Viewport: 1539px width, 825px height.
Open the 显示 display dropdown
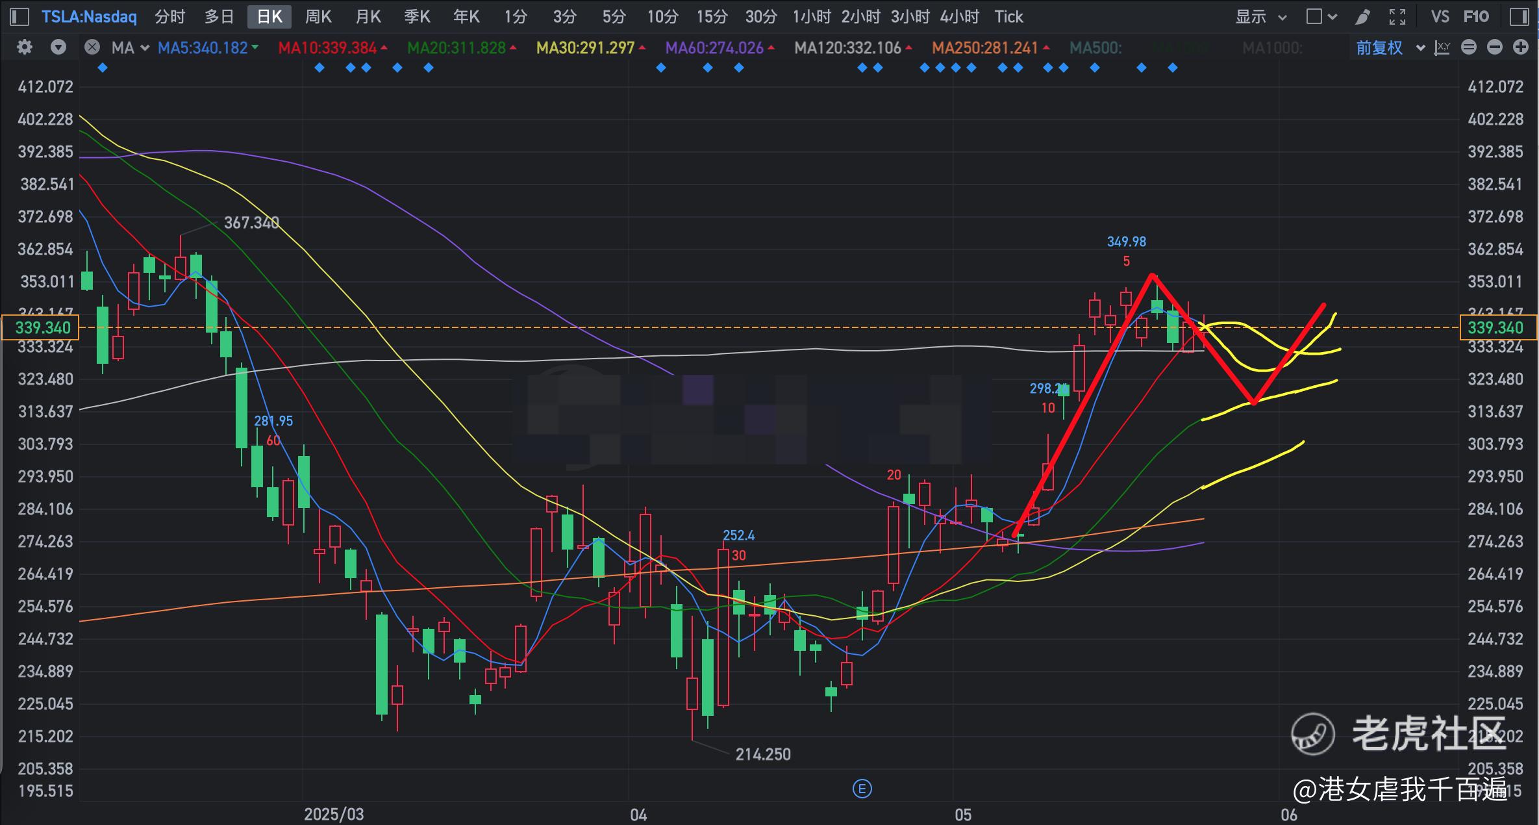(1261, 16)
